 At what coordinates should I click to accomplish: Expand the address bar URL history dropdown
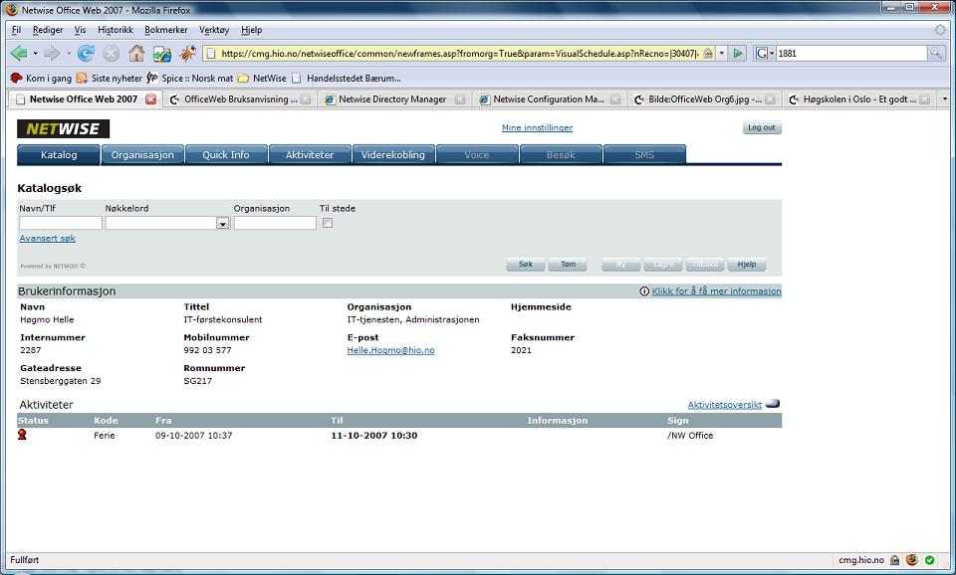coord(722,54)
